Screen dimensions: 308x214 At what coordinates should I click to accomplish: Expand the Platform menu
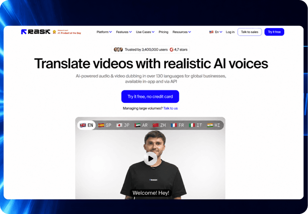[x=104, y=32]
